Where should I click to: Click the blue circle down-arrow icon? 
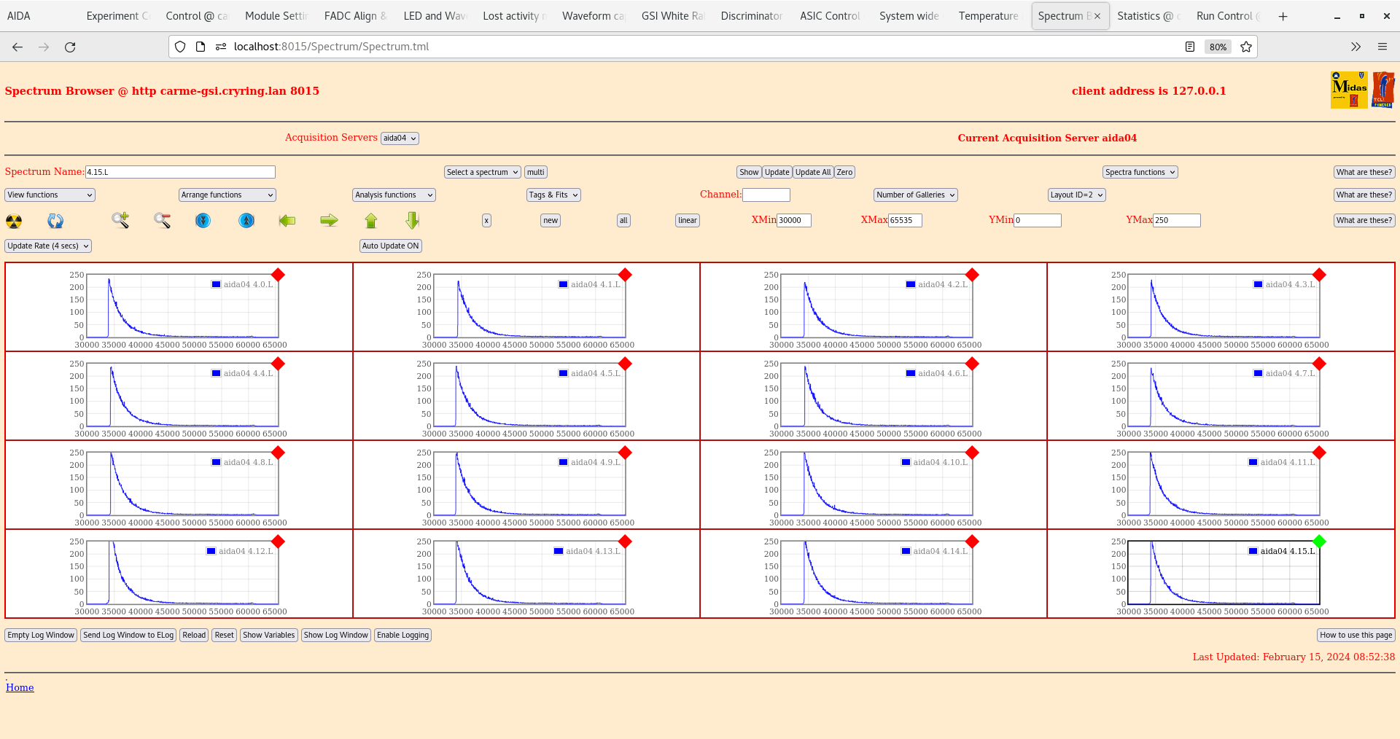203,220
